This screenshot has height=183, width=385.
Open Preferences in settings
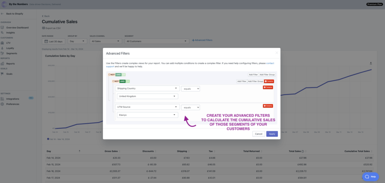click(13, 104)
